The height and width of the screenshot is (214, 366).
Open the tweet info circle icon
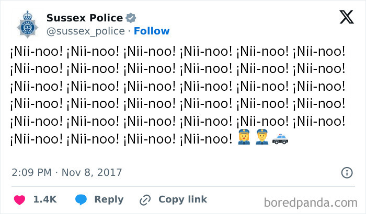[347, 172]
